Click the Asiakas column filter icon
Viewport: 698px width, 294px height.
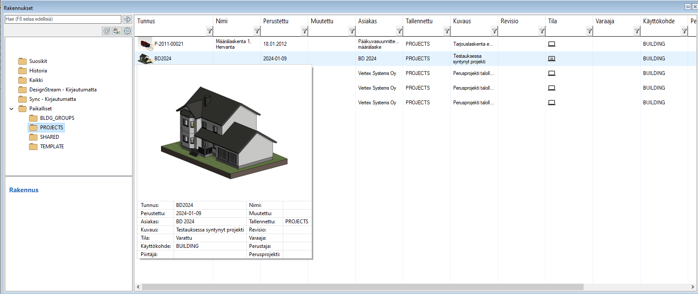[399, 31]
